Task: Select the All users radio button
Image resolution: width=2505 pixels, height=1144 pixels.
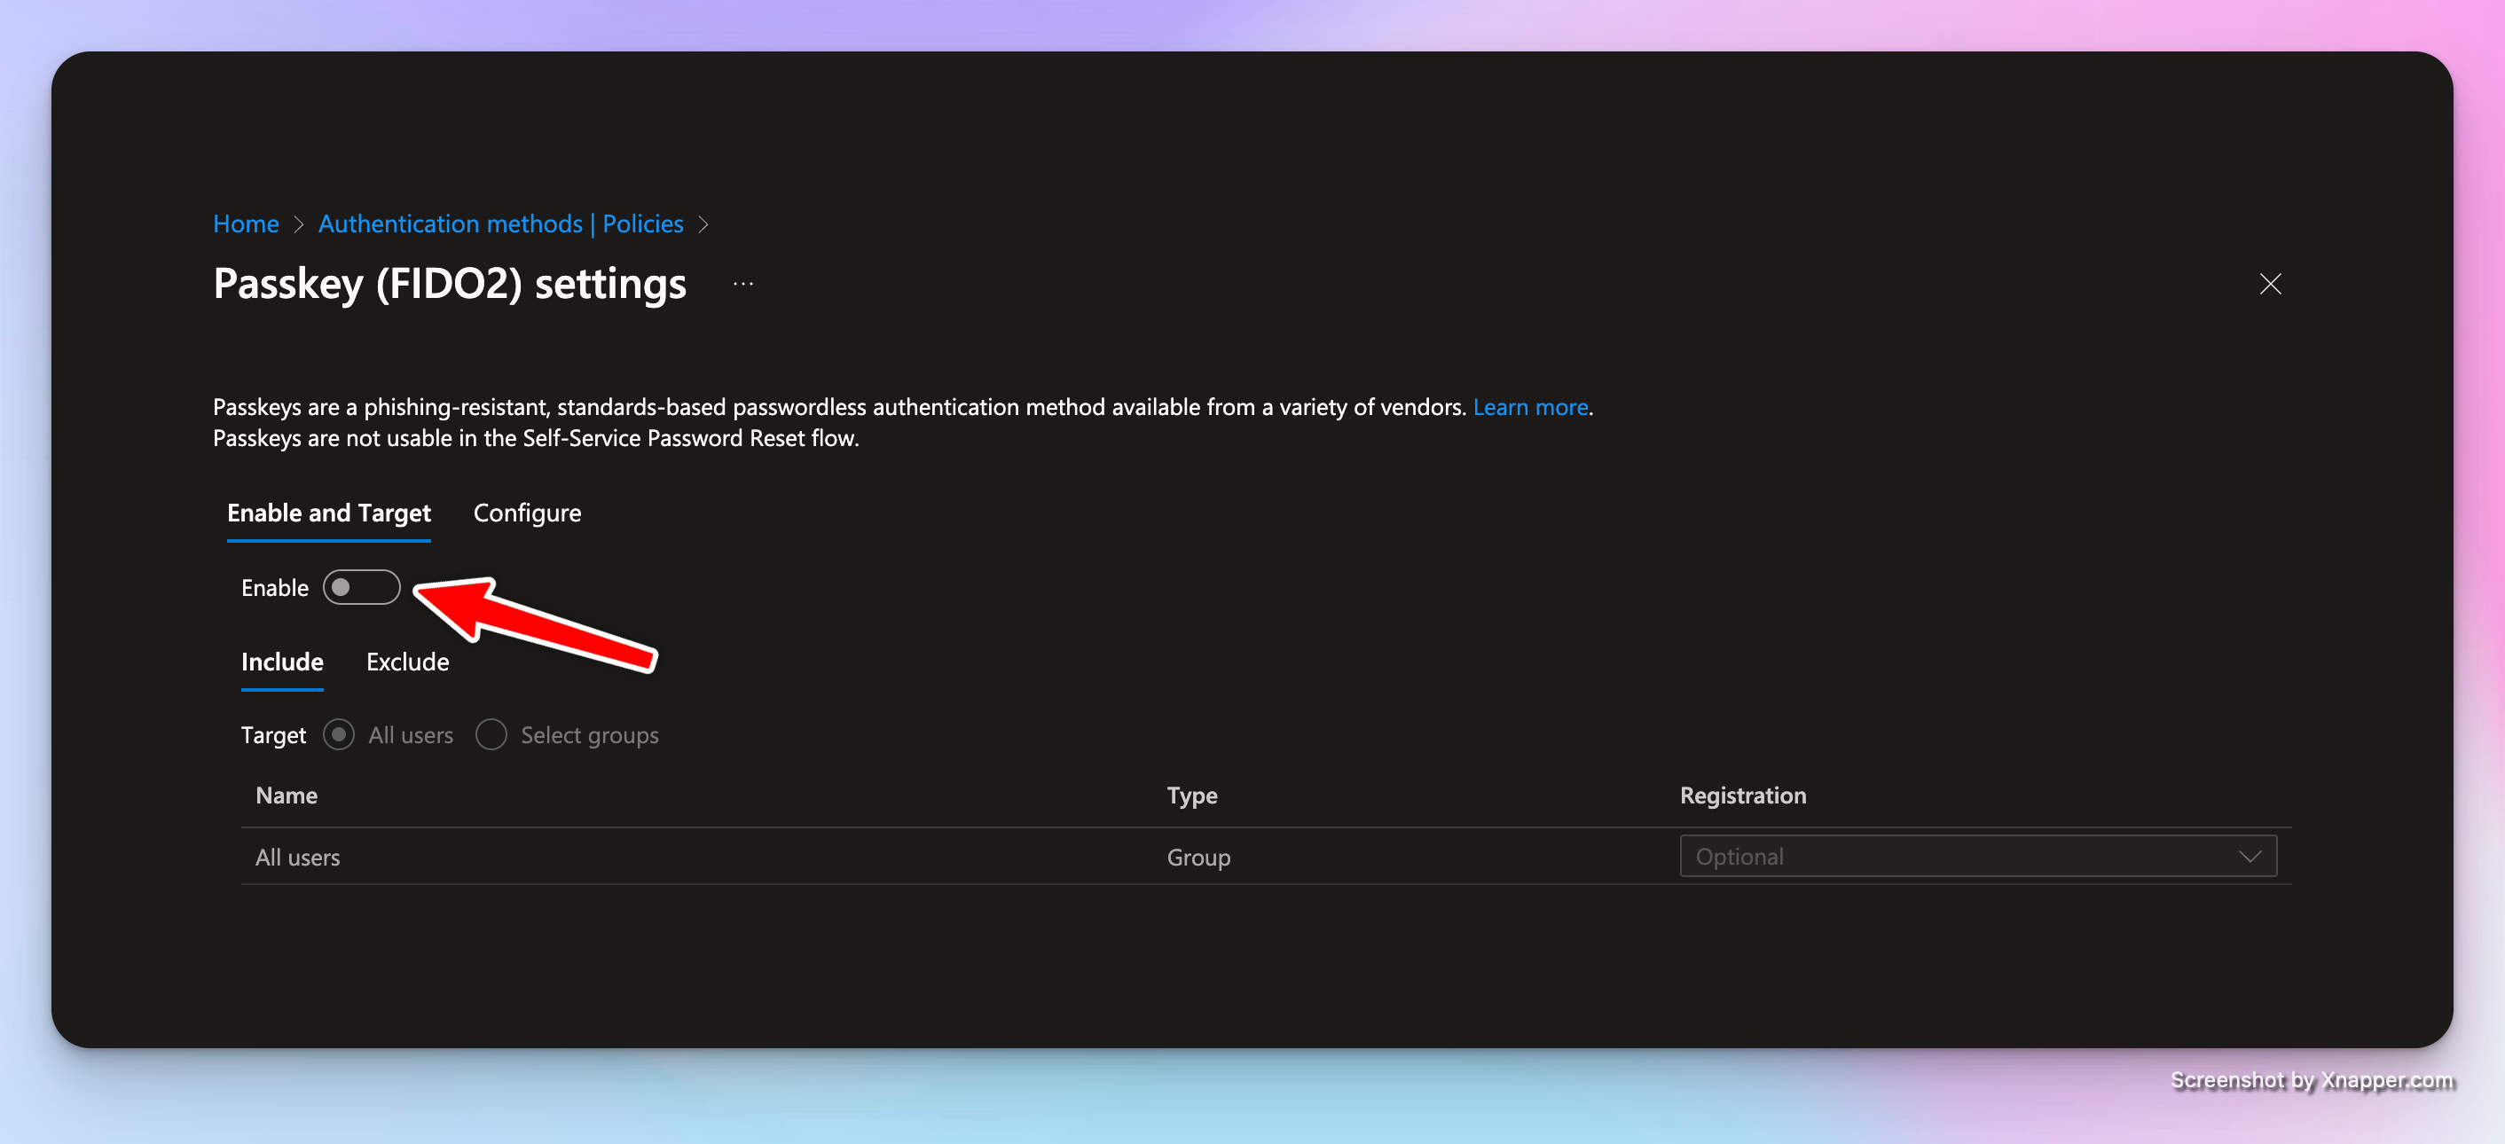Action: click(339, 735)
